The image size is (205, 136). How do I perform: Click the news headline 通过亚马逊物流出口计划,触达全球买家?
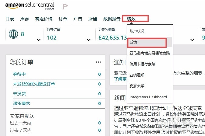coord(158,108)
